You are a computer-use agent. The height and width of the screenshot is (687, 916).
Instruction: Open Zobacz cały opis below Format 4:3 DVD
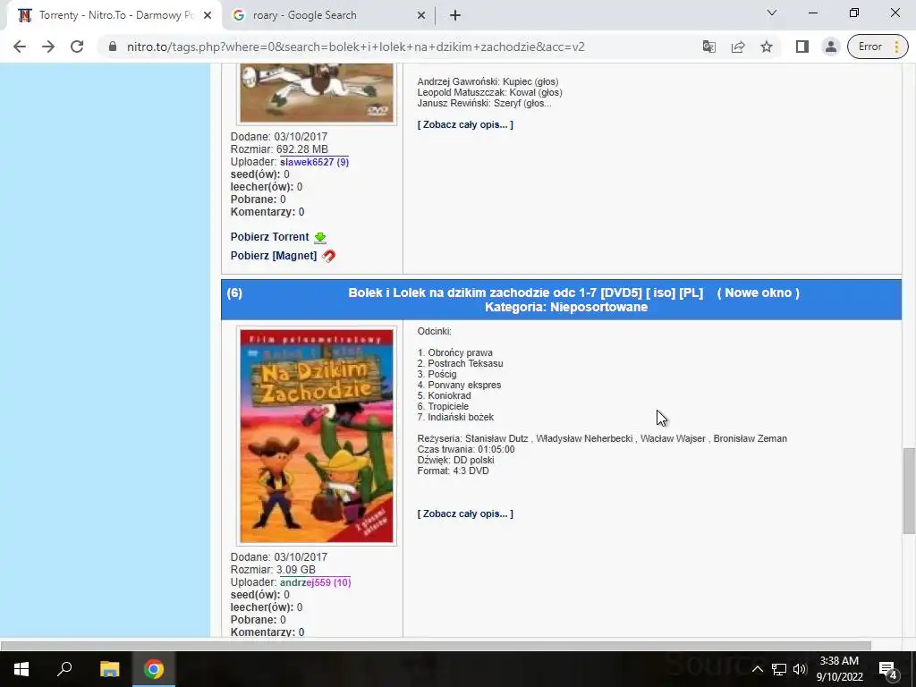[465, 513]
